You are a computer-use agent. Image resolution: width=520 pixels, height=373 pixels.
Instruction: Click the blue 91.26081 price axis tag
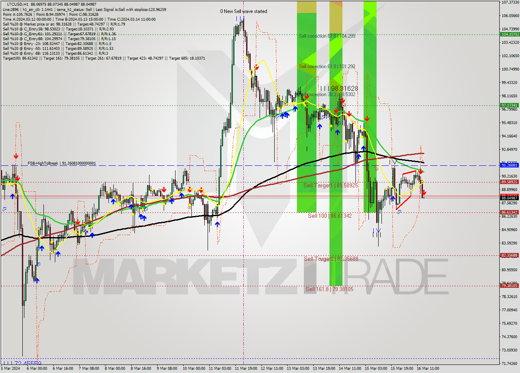tap(509, 165)
